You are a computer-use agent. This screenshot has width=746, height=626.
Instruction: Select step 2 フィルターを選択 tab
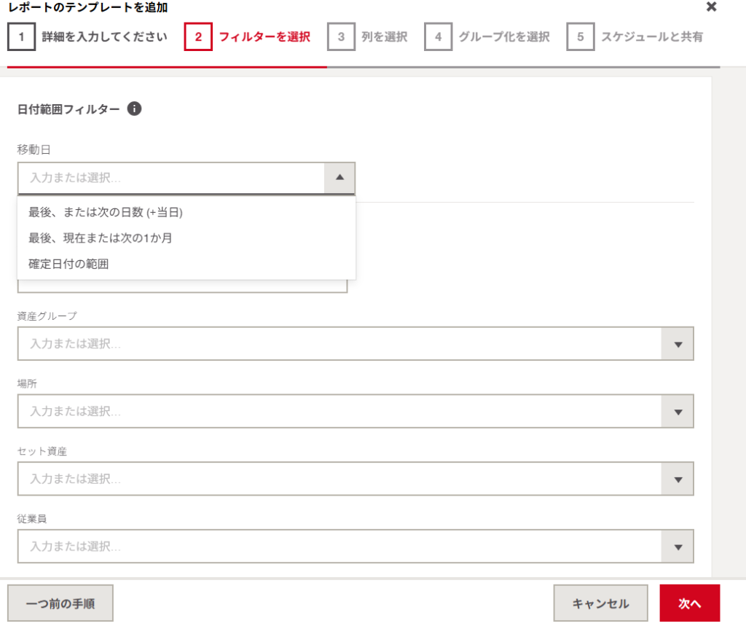click(248, 37)
